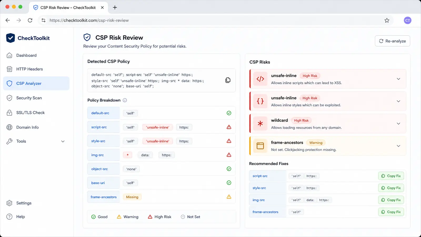Open Dashboard in the sidebar

[x=36, y=55]
